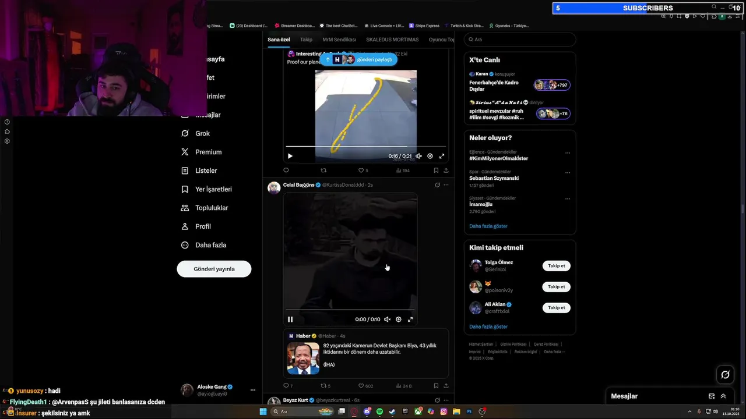Image resolution: width=746 pixels, height=419 pixels.
Task: Compose new message in Mesajlar drawer
Action: [x=712, y=396]
